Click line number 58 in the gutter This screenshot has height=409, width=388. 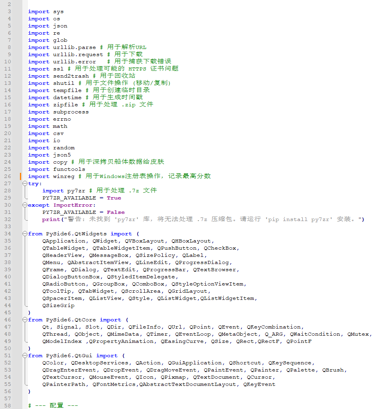tap(8, 406)
